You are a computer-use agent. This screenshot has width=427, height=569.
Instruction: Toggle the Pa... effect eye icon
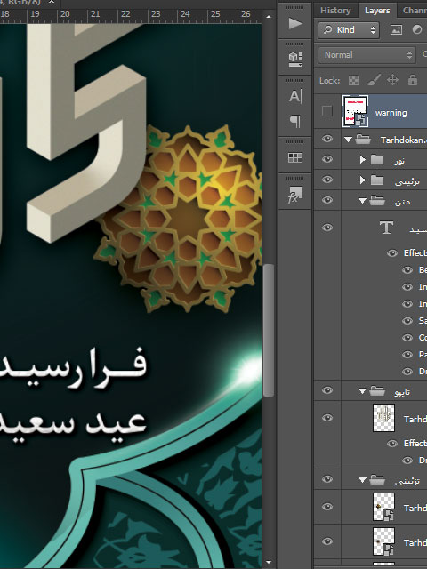407,355
